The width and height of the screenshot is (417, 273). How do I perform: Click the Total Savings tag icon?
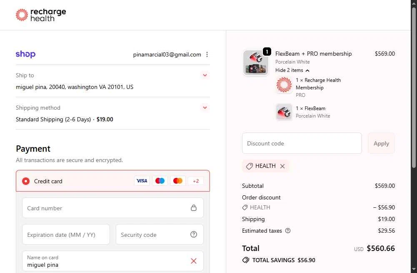(x=246, y=260)
